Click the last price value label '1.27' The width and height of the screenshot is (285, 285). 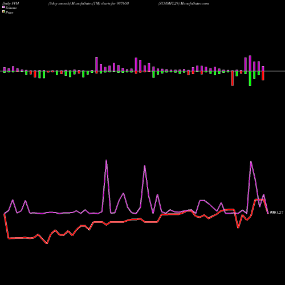tap(279, 213)
